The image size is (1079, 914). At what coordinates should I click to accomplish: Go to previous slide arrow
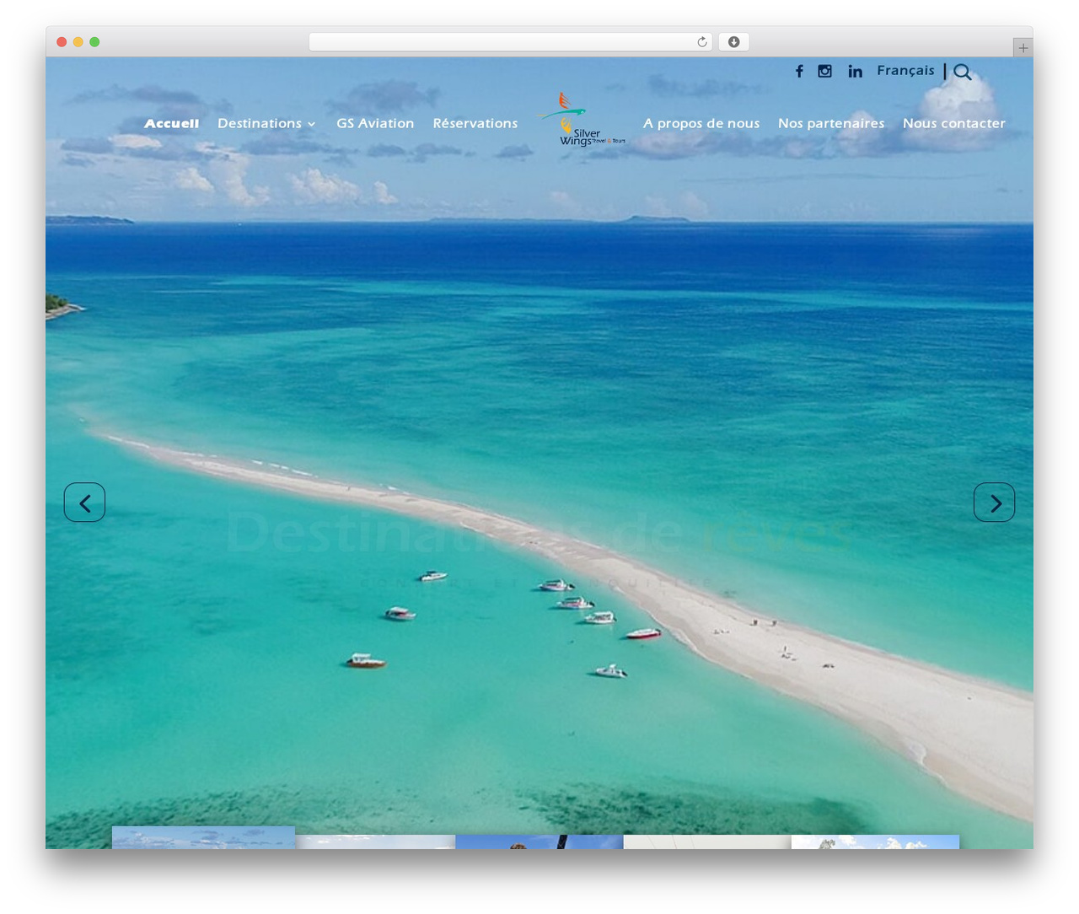[x=84, y=503]
